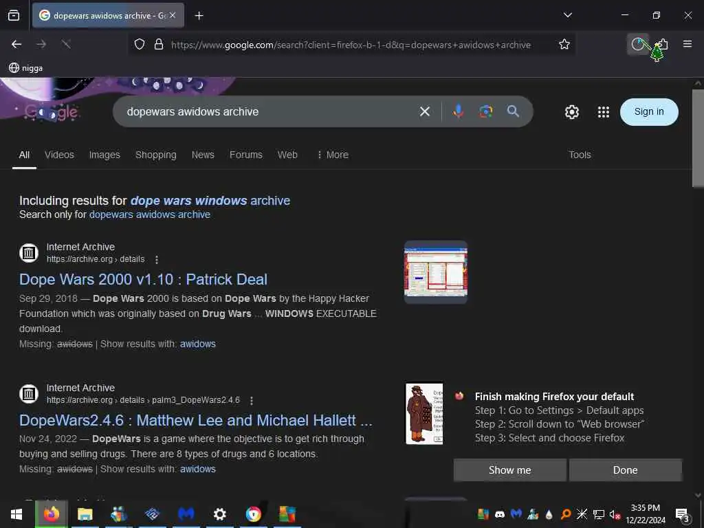Screen dimensions: 704x528
Task: Bookmark this page with star icon
Action: point(564,45)
